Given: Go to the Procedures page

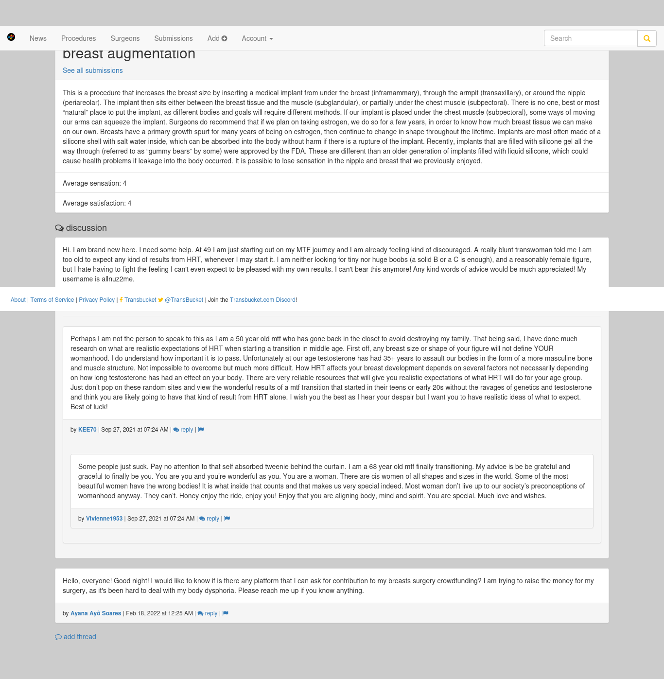Looking at the screenshot, I should [x=78, y=38].
